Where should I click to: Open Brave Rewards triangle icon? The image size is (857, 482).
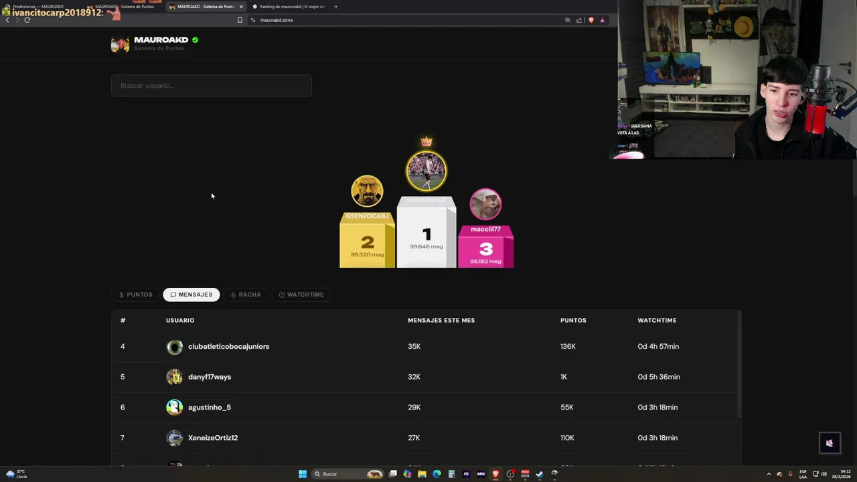(602, 20)
